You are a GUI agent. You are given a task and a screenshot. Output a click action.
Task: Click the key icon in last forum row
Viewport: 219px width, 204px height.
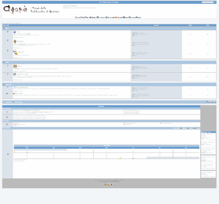pos(8,94)
